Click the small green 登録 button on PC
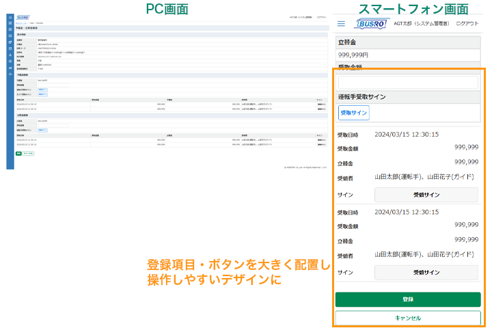 (18, 154)
